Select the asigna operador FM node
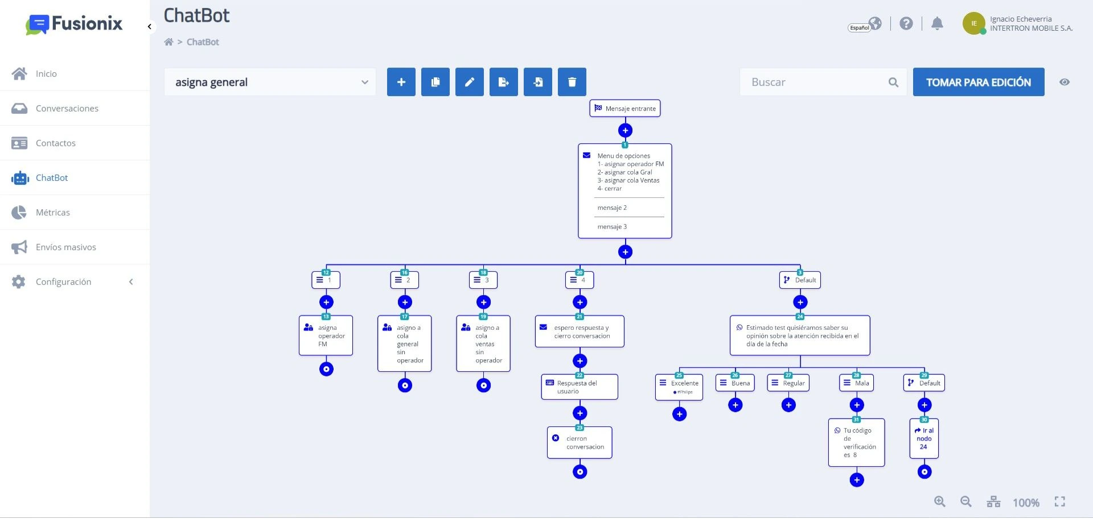The image size is (1093, 519). [x=326, y=336]
